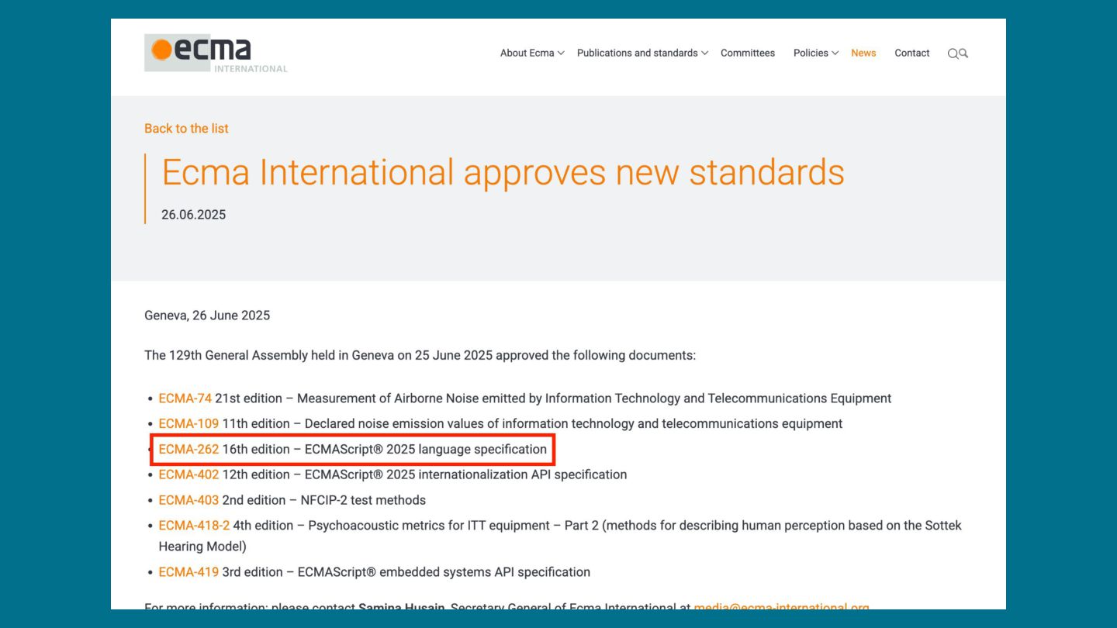Expand the Policies menu
The height and width of the screenshot is (628, 1117).
click(x=816, y=53)
